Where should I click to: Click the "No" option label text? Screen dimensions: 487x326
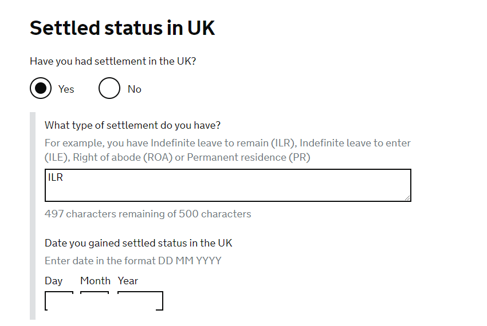coord(135,89)
